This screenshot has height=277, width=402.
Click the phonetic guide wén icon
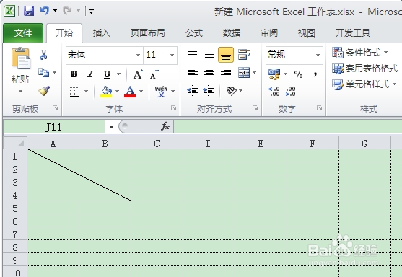[161, 92]
